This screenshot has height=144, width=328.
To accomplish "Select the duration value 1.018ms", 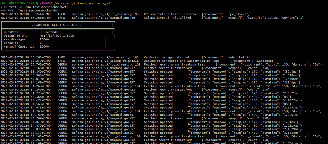I will coord(290,75).
